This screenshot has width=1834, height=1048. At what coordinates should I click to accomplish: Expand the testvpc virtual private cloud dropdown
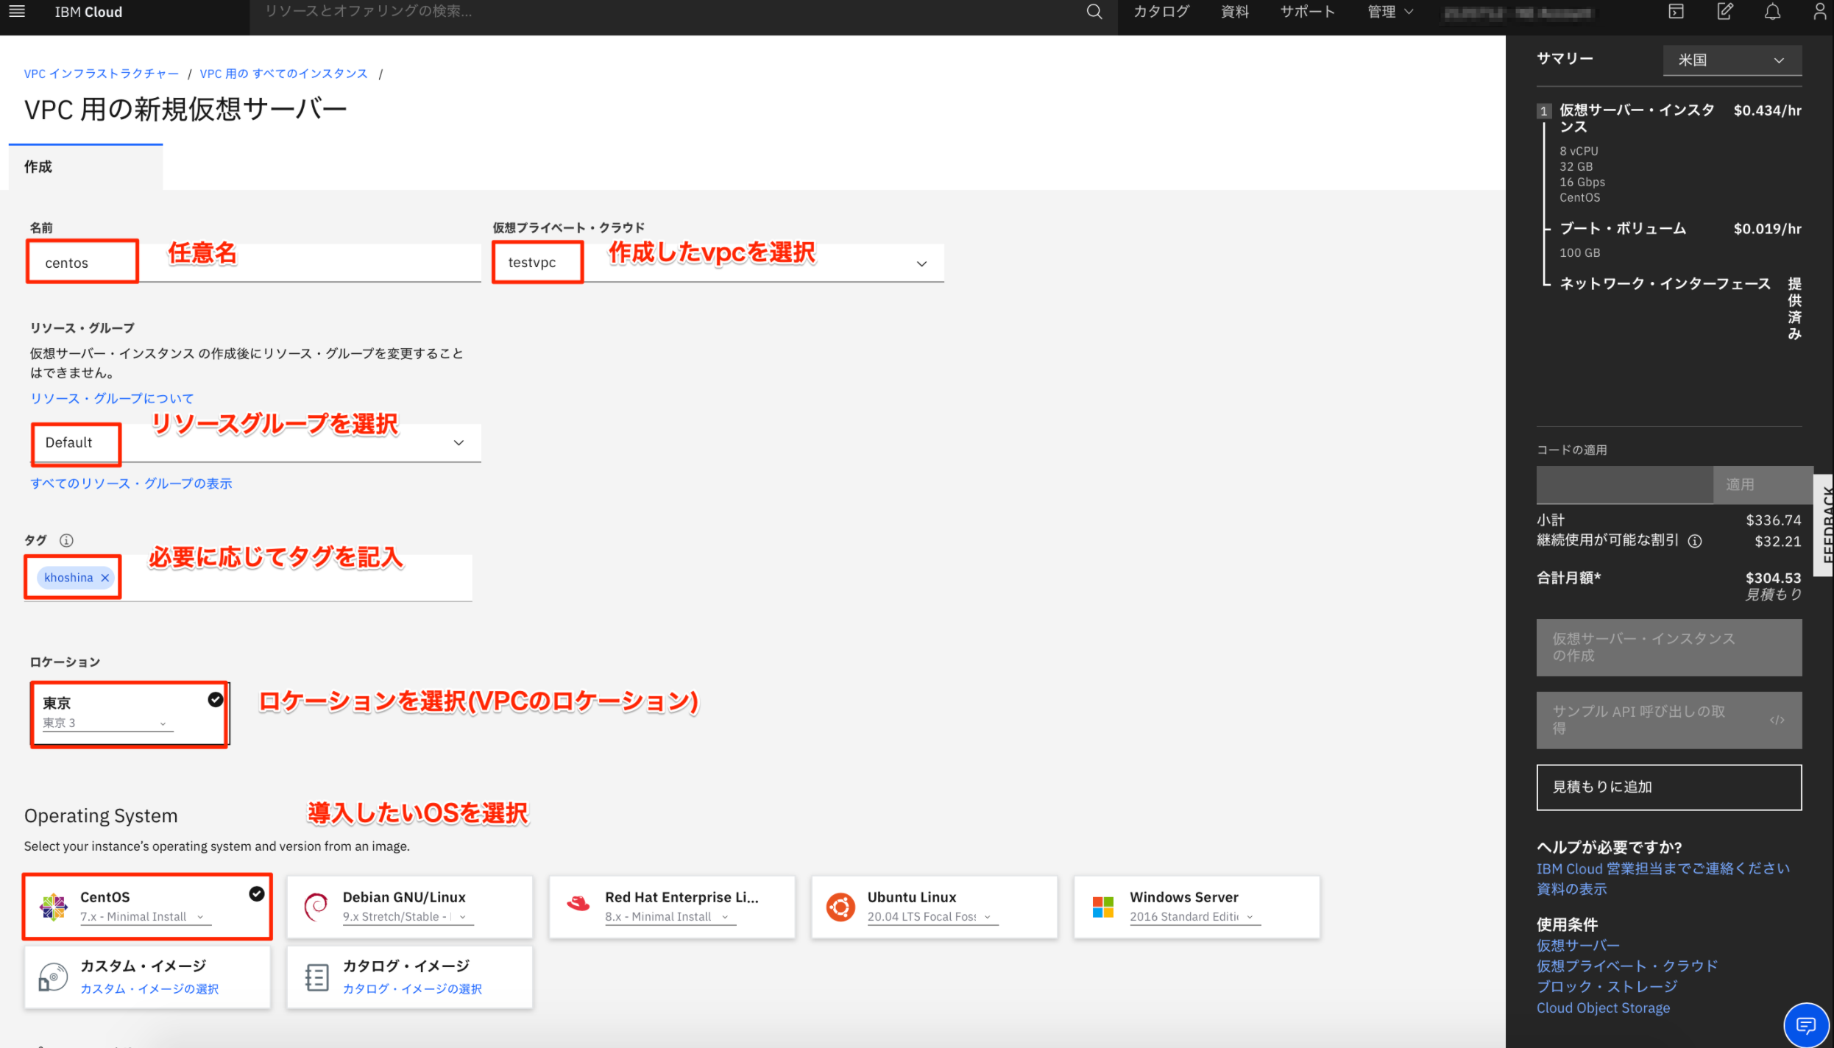tap(921, 263)
